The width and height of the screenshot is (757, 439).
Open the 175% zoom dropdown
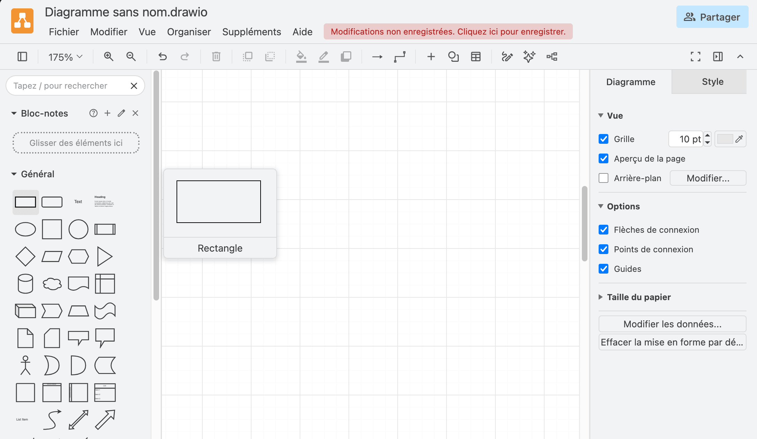(x=65, y=57)
